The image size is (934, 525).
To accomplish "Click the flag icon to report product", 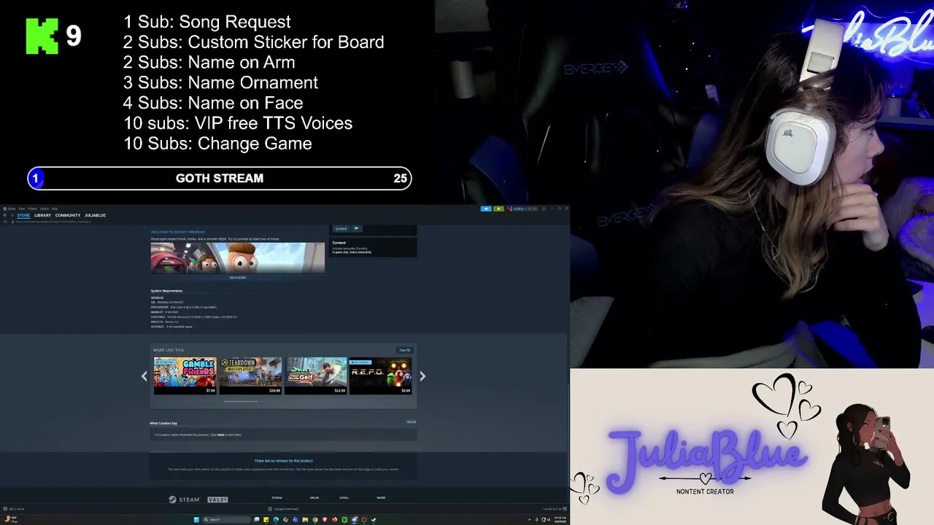I will pyautogui.click(x=356, y=228).
